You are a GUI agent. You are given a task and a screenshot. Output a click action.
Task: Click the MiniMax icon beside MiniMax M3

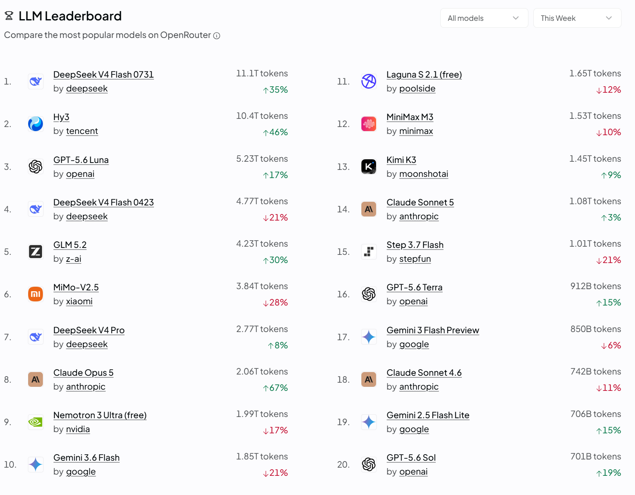click(369, 124)
